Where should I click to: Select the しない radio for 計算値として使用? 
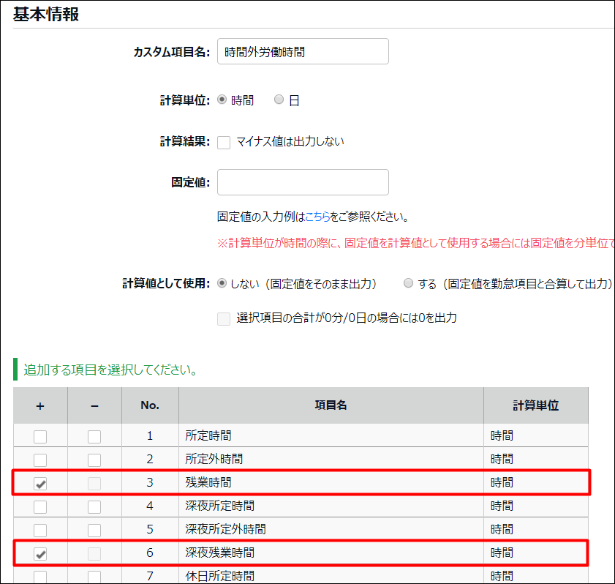(222, 285)
